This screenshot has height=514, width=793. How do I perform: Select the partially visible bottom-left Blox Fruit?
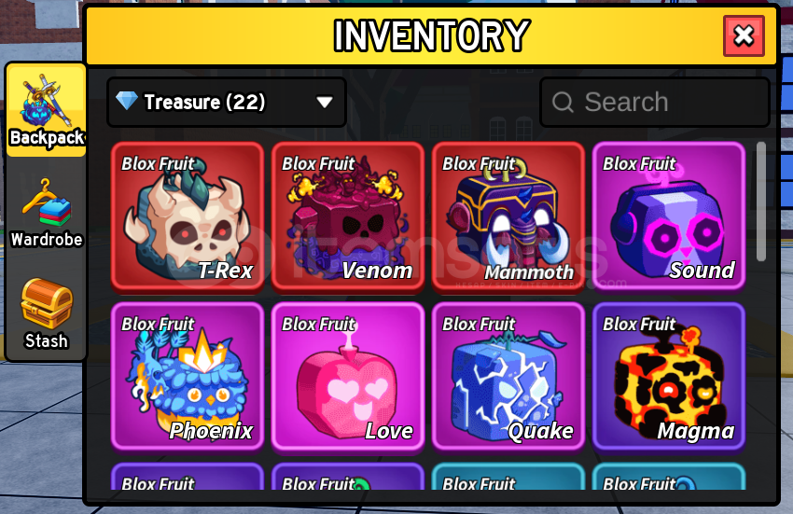[x=188, y=477]
